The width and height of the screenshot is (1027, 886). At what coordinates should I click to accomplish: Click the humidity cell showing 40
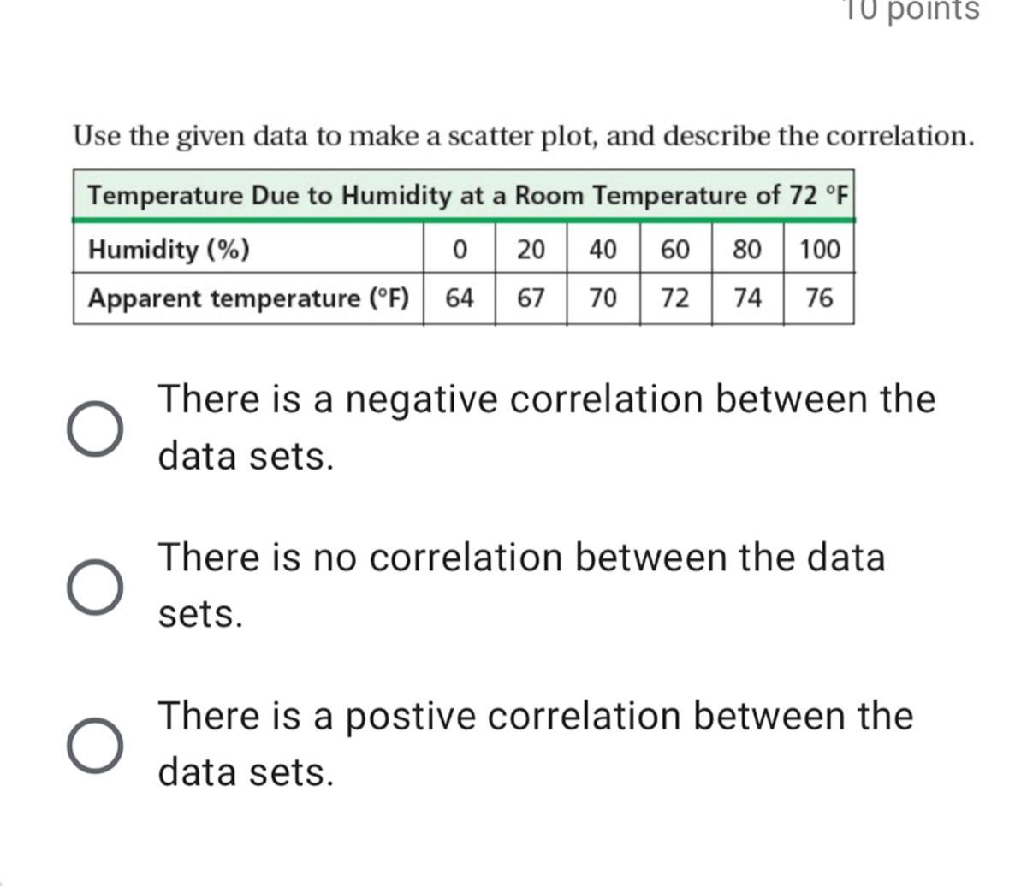coord(603,250)
